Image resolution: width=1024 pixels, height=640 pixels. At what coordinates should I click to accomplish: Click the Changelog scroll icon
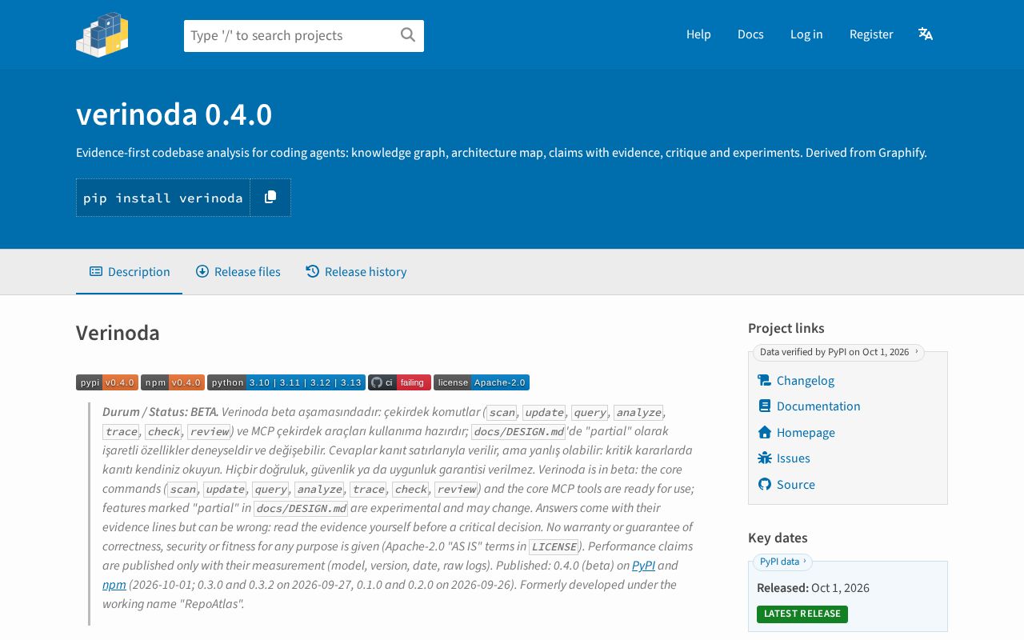[x=765, y=381]
